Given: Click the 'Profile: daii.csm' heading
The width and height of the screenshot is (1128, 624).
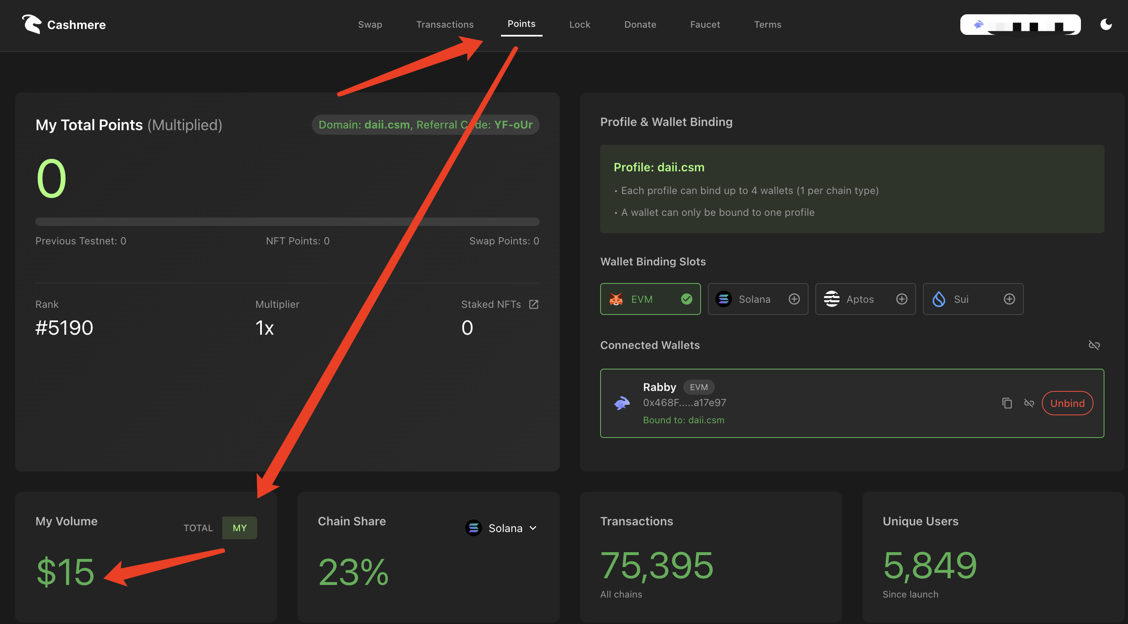Looking at the screenshot, I should point(659,167).
